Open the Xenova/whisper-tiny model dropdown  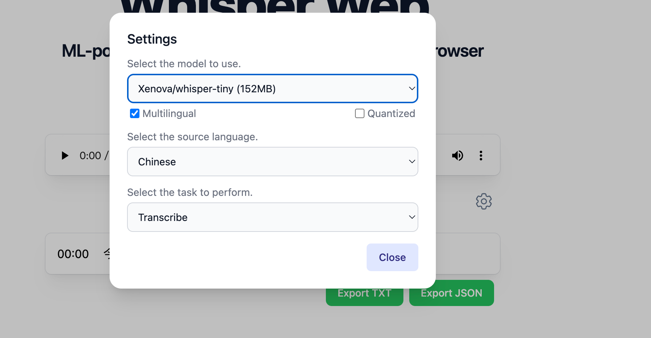tap(272, 89)
